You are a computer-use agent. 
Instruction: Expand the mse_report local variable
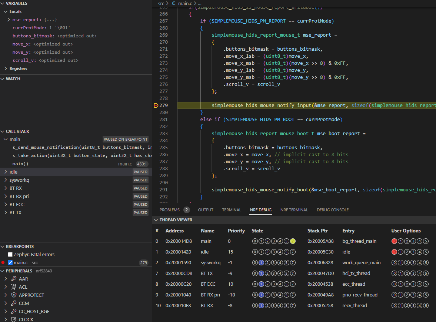(9, 20)
